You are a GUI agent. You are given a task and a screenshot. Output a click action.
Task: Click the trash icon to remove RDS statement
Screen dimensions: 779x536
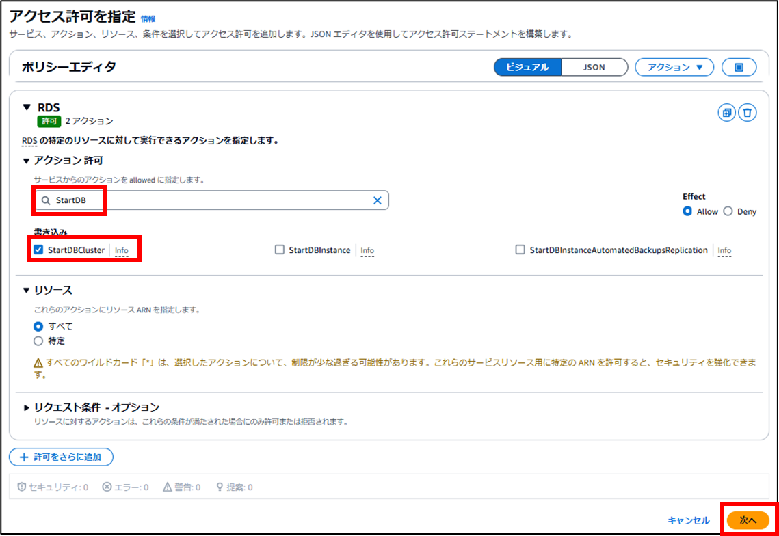(748, 113)
